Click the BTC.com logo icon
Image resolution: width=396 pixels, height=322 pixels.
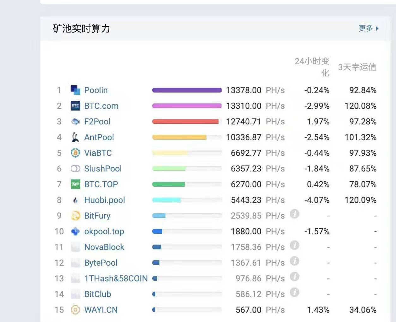pyautogui.click(x=75, y=106)
